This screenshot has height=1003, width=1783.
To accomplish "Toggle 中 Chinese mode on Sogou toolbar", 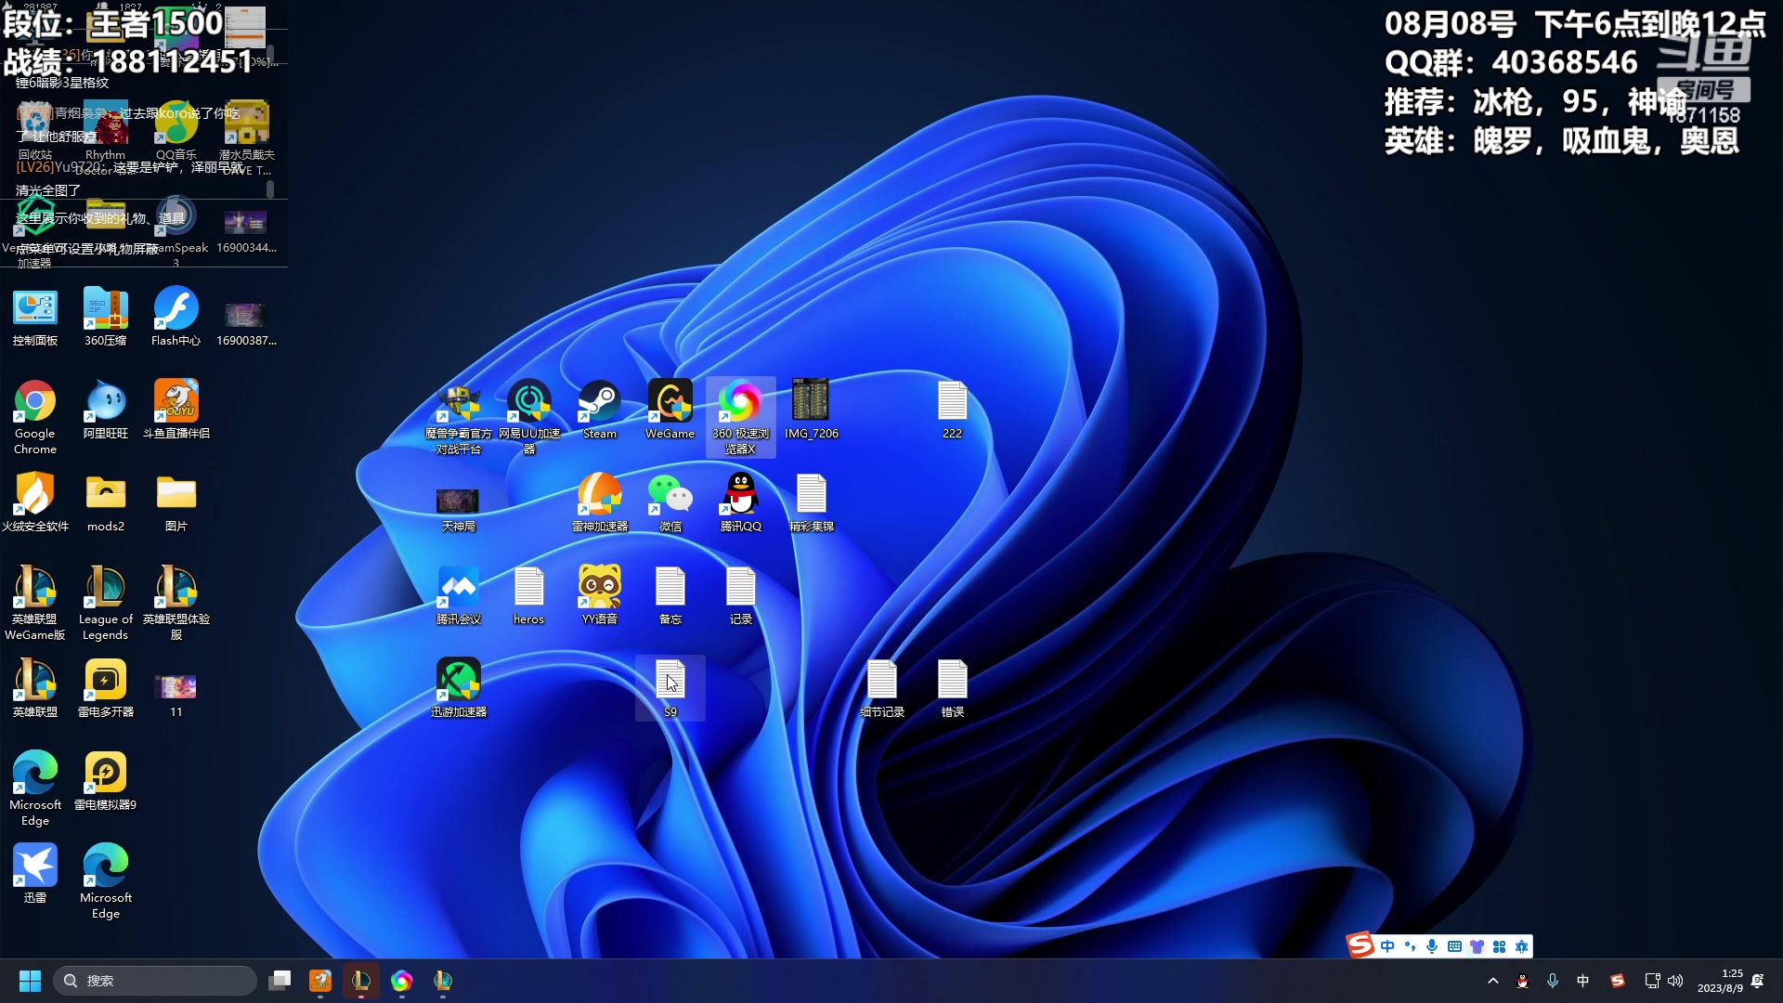I will pyautogui.click(x=1387, y=946).
